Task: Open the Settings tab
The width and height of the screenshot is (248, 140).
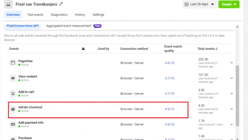Action: point(98,15)
